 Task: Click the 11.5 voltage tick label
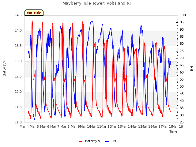pos(18,107)
